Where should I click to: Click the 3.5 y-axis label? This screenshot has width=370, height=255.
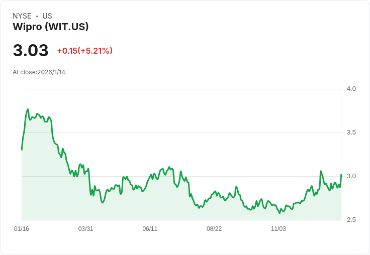pos(351,133)
